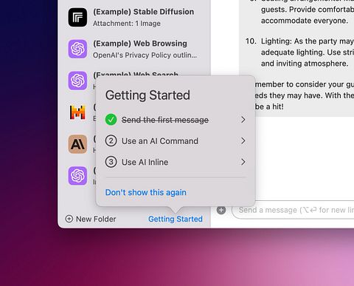Focus the Send a message input field
The image size is (354, 286).
[x=294, y=210]
